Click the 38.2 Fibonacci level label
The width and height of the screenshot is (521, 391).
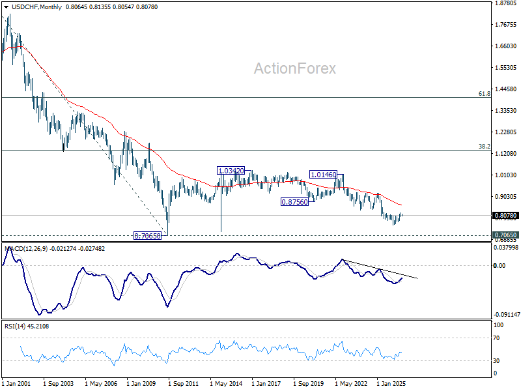tap(484, 146)
